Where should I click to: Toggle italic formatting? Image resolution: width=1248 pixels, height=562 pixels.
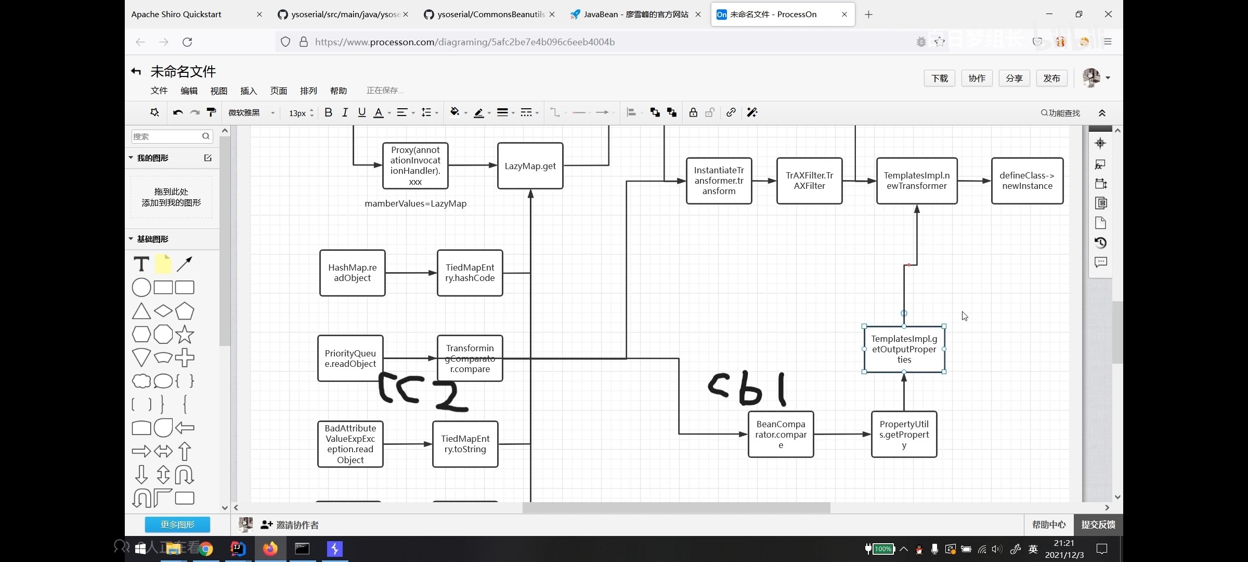(345, 112)
